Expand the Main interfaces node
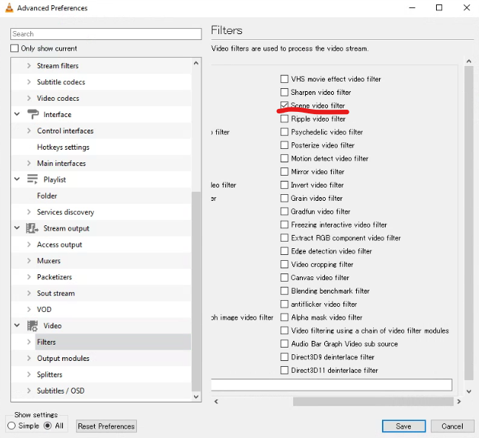 pos(29,163)
